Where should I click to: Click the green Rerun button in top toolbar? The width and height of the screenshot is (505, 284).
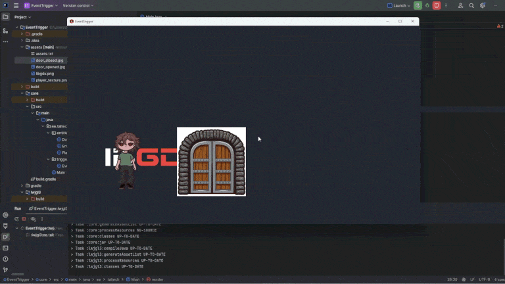(x=418, y=5)
